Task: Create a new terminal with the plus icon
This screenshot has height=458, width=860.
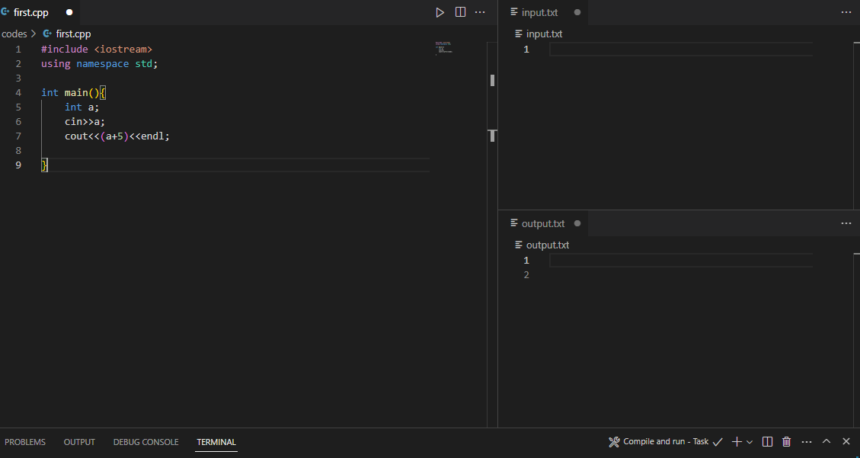Action: 737,441
